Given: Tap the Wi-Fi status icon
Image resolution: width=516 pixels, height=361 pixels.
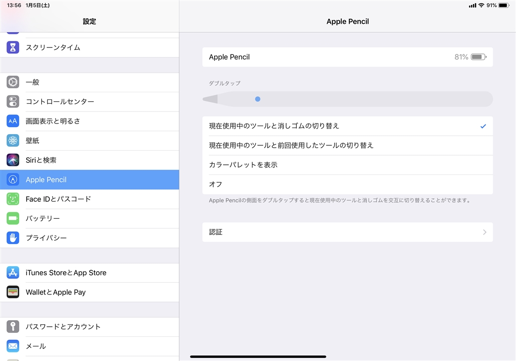Looking at the screenshot, I should (x=481, y=5).
